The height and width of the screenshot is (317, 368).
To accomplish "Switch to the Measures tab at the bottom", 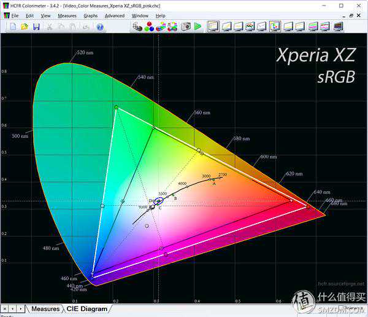I will [46, 309].
